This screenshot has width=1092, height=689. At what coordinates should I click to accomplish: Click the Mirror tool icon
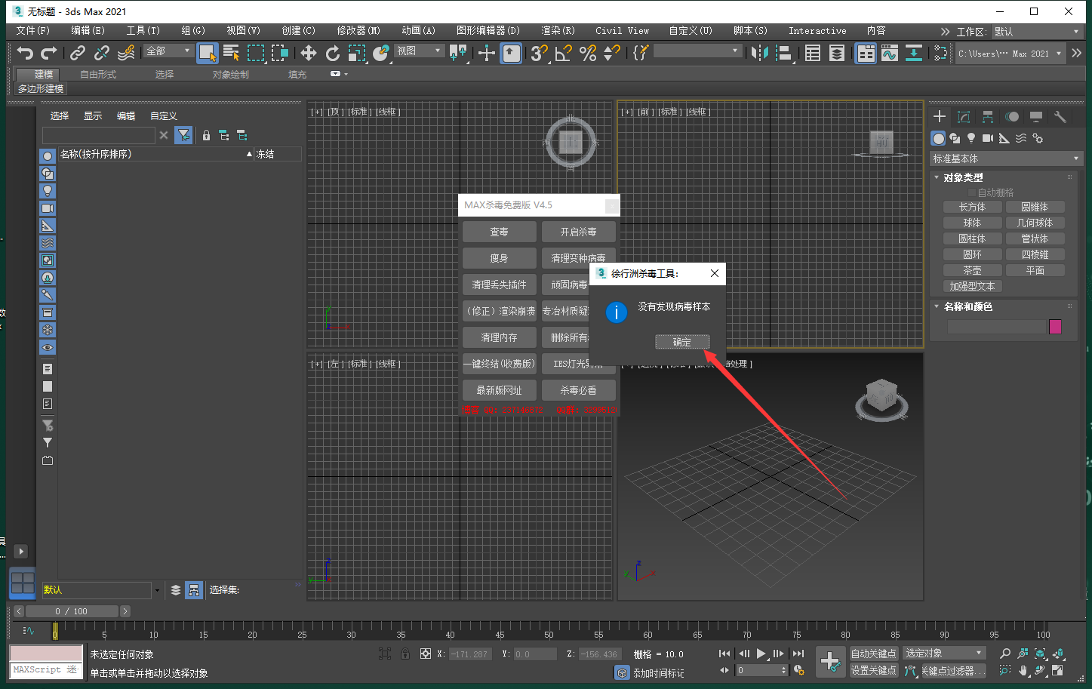click(x=760, y=53)
